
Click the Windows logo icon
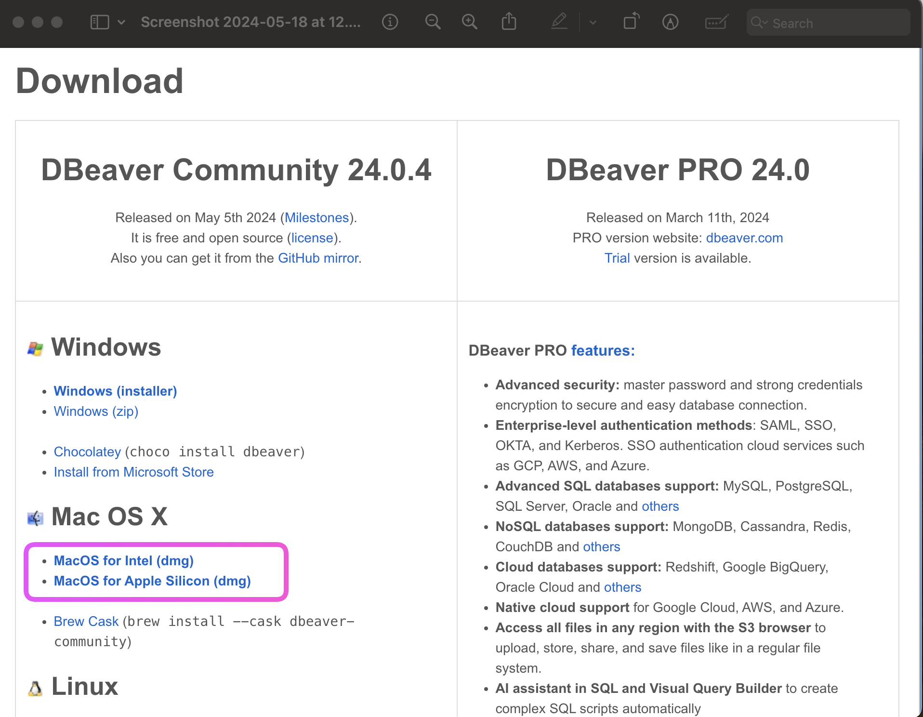(35, 348)
